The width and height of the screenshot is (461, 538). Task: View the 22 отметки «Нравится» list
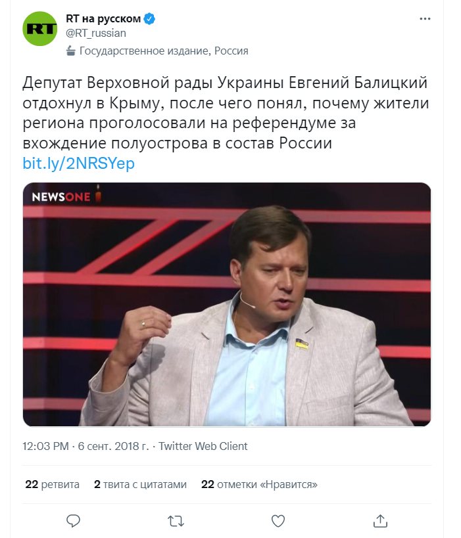[x=259, y=484]
